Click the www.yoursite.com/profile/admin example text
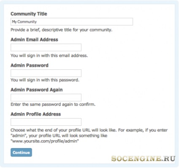 [x=45, y=141]
